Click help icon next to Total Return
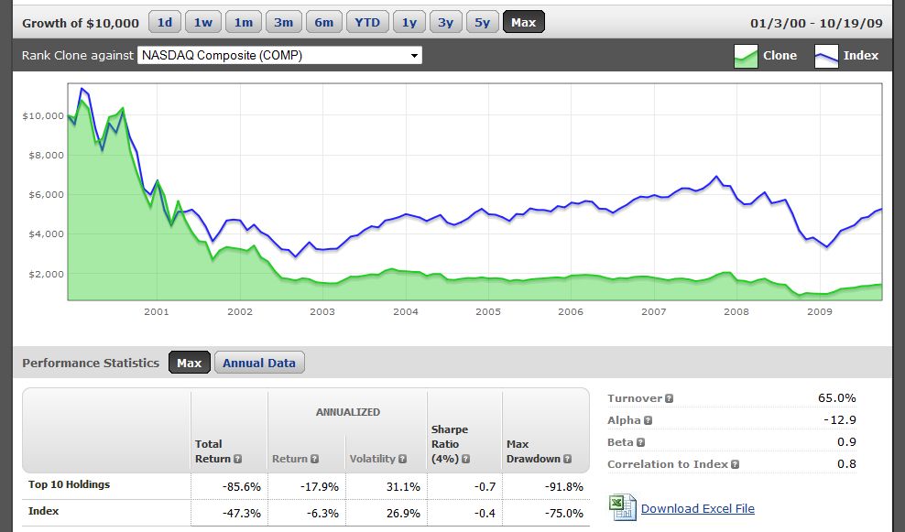This screenshot has height=532, width=905. (237, 459)
